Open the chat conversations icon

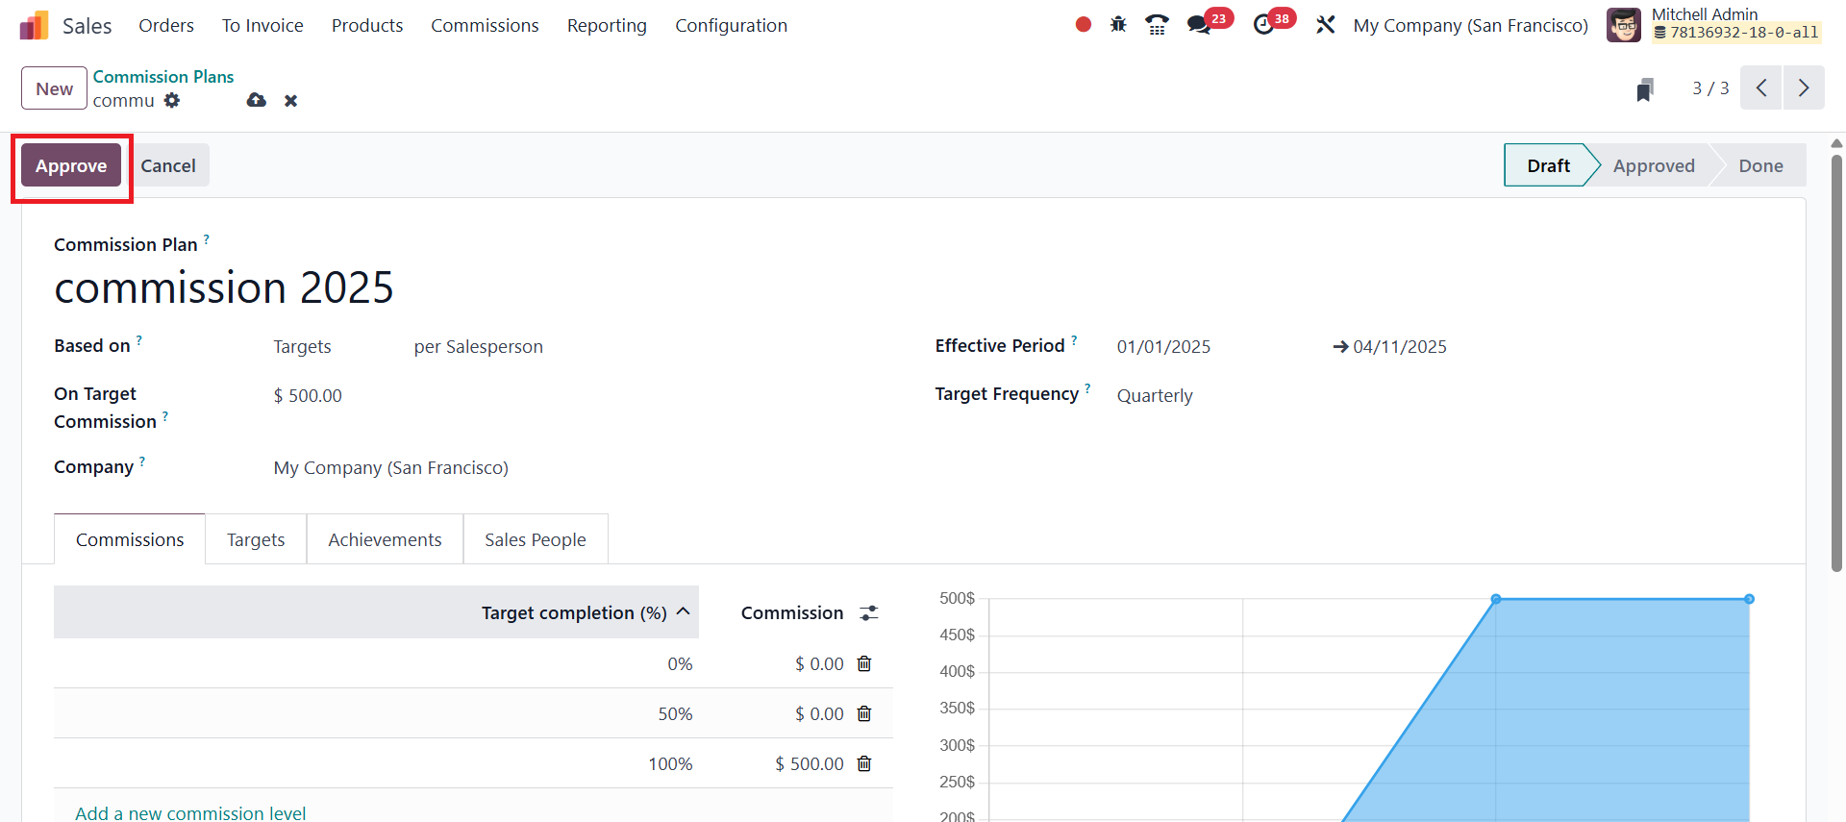pos(1199,25)
